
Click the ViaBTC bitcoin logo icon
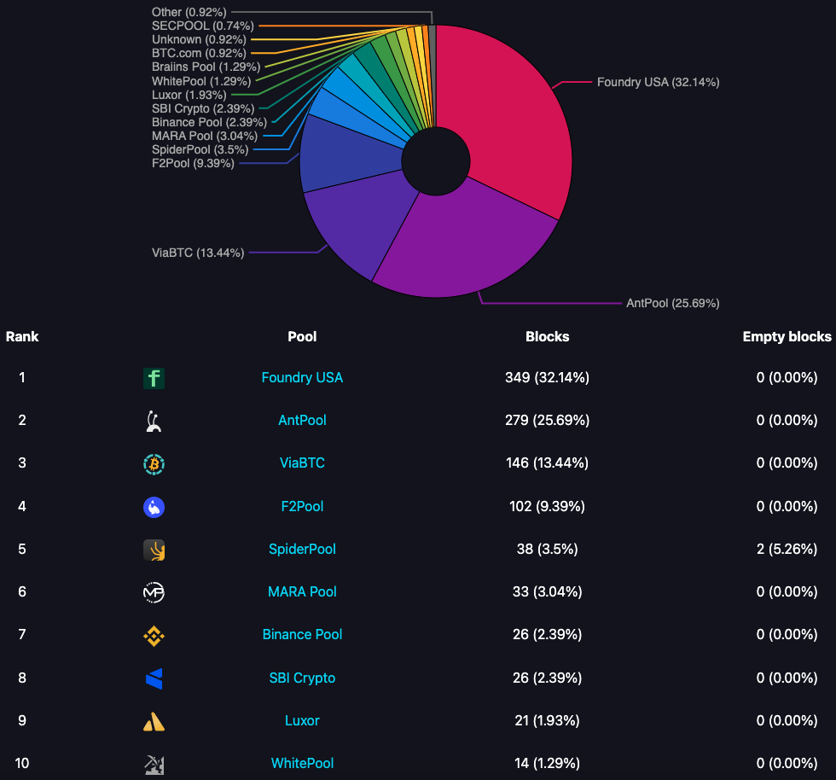154,463
